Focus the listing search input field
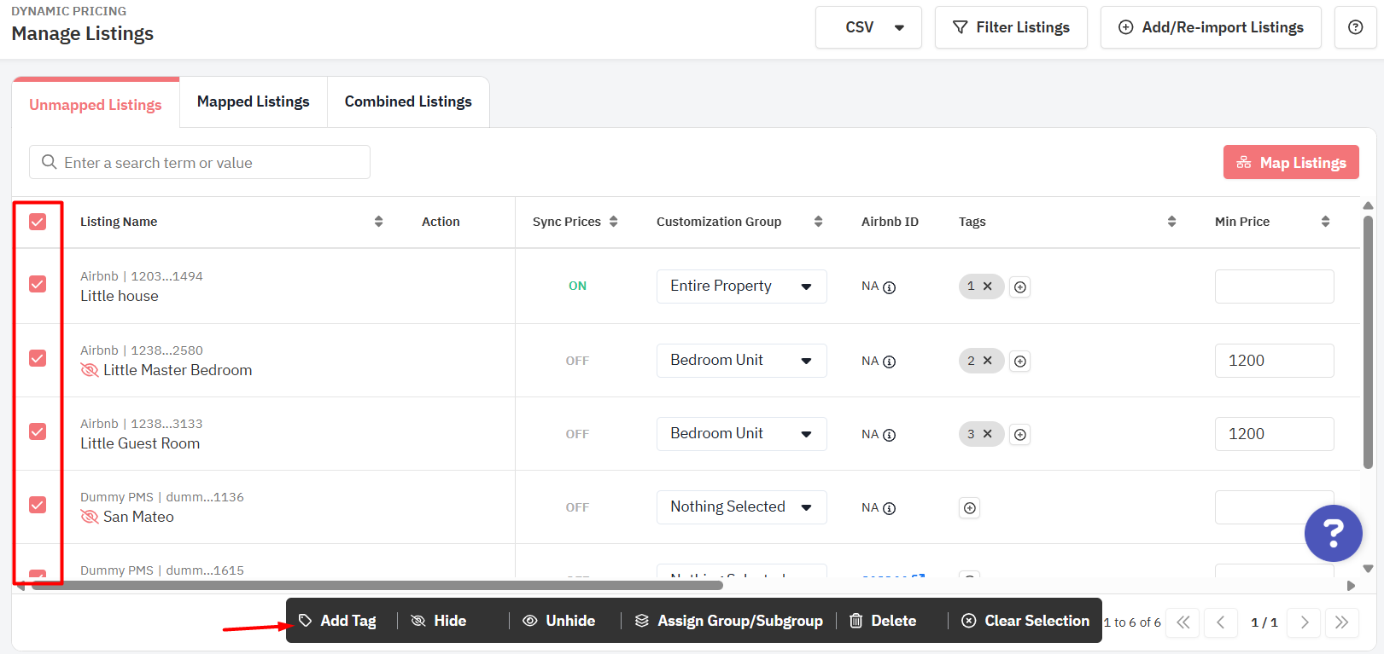Image resolution: width=1384 pixels, height=654 pixels. click(x=200, y=163)
